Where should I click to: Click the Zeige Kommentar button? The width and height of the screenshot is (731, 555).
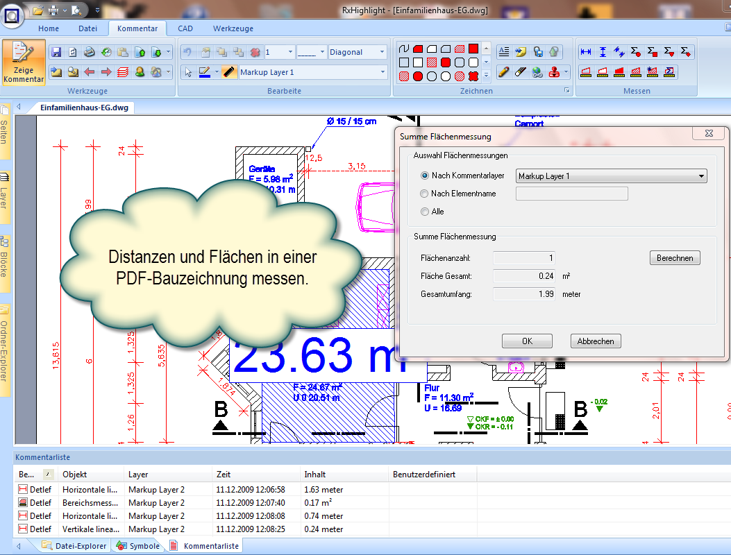(x=24, y=62)
